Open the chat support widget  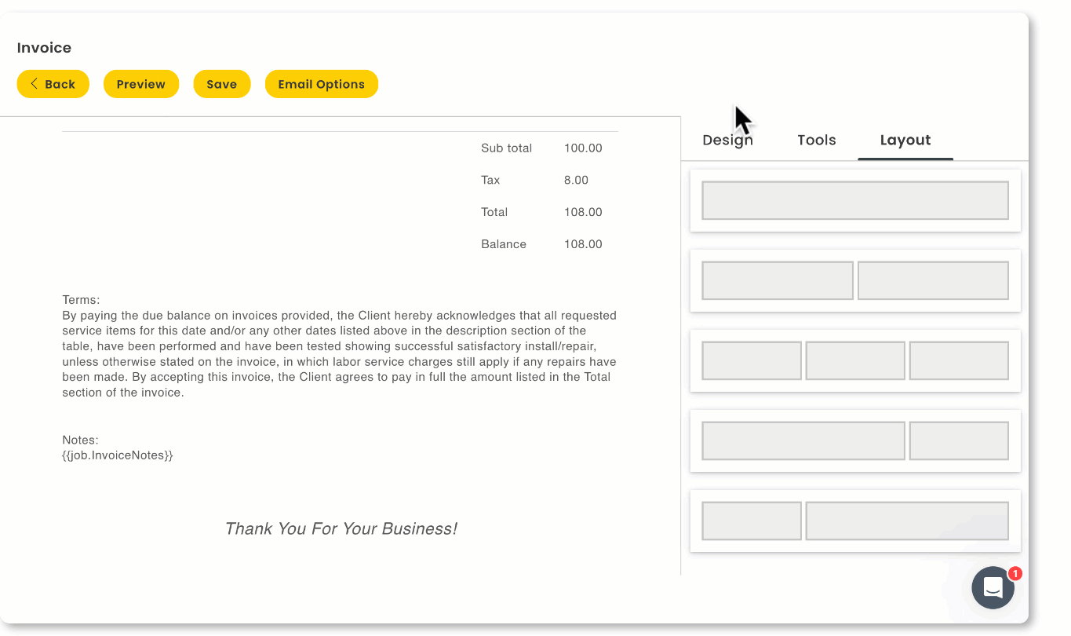pyautogui.click(x=993, y=587)
